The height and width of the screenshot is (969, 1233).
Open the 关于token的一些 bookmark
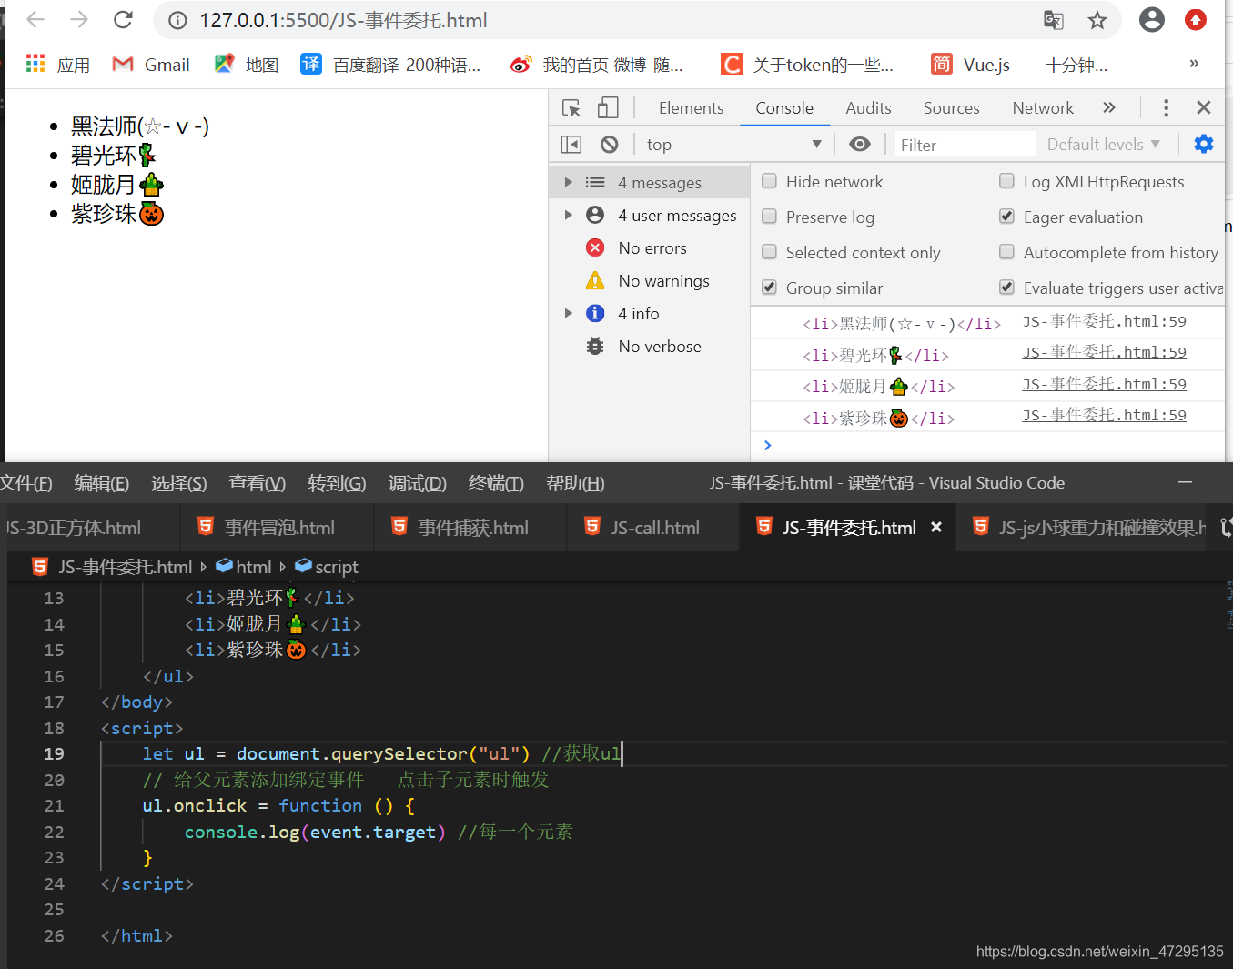point(807,65)
